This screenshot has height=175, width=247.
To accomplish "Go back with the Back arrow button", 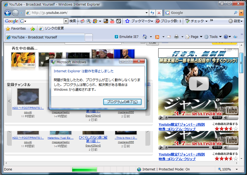I will pyautogui.click(x=7, y=13).
